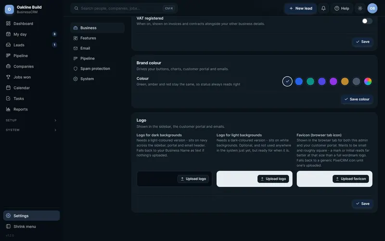Viewport: 385px width, 241px height.
Task: Switch to the Features settings tab
Action: click(x=98, y=38)
